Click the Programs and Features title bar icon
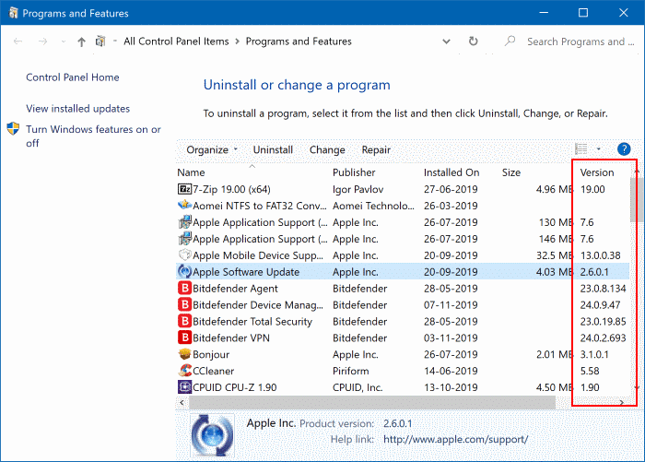 pyautogui.click(x=13, y=13)
